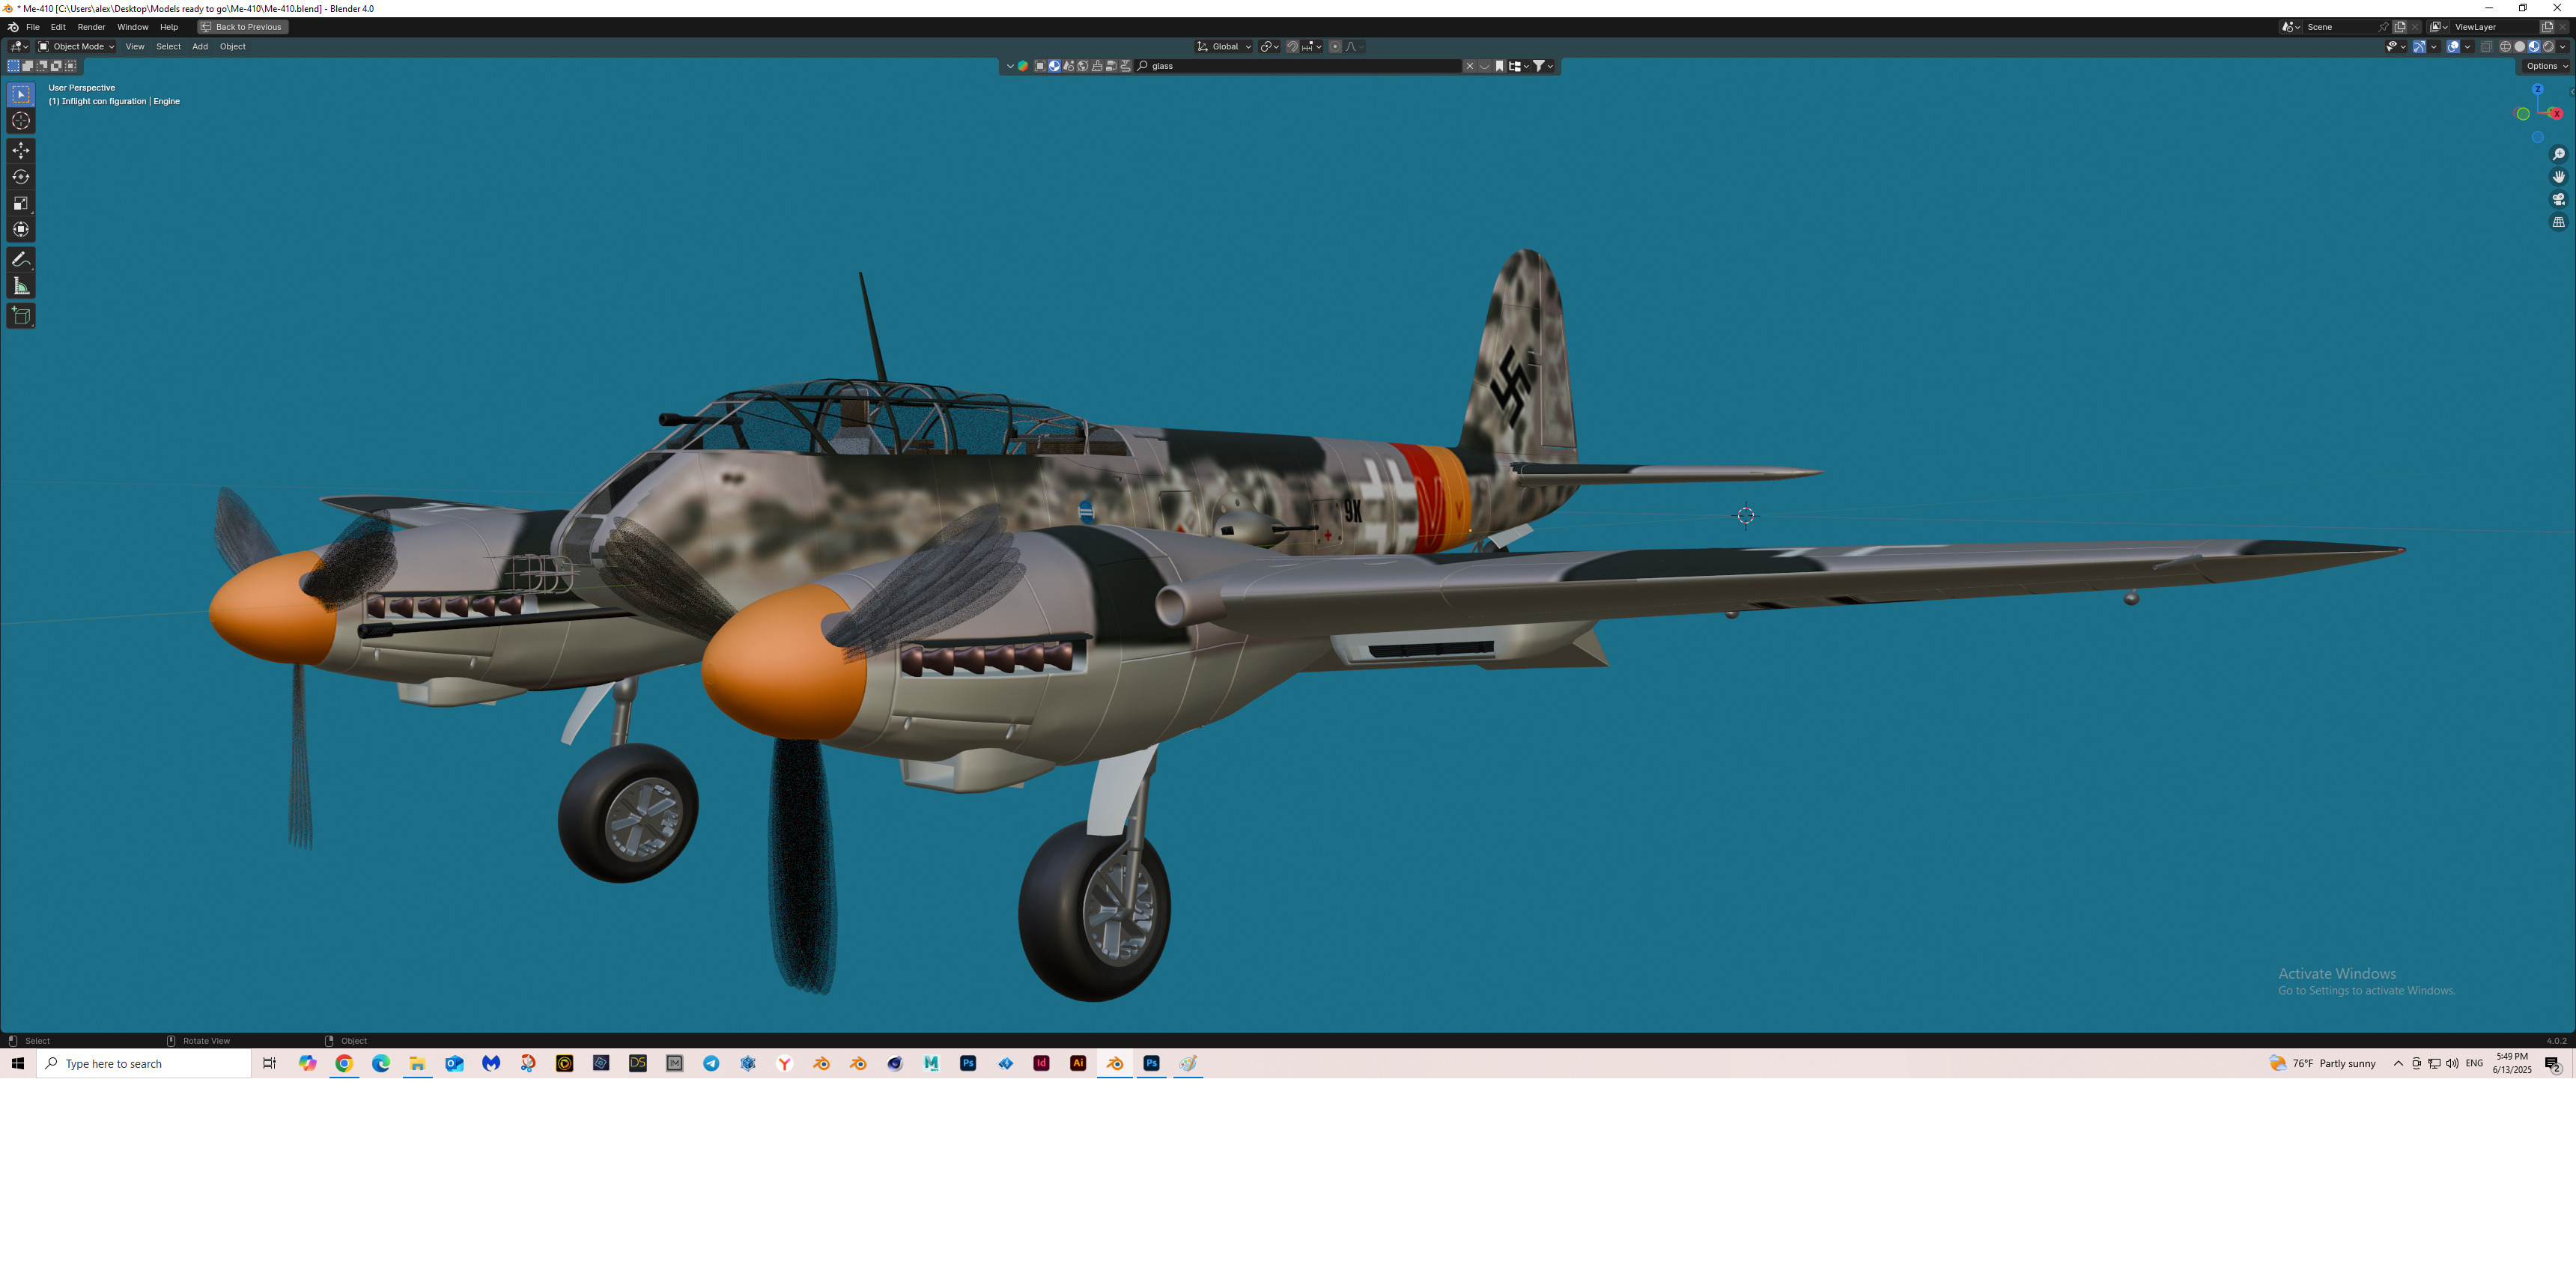Click the multicolor hexagon icon by search
The width and height of the screenshot is (2576, 1264).
coord(1023,66)
